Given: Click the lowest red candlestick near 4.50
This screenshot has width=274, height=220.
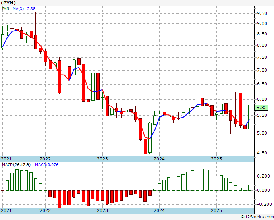Looking at the screenshot, I should click(x=145, y=146).
